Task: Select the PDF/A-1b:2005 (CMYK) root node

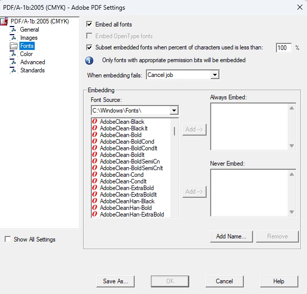Action: pyautogui.click(x=40, y=21)
